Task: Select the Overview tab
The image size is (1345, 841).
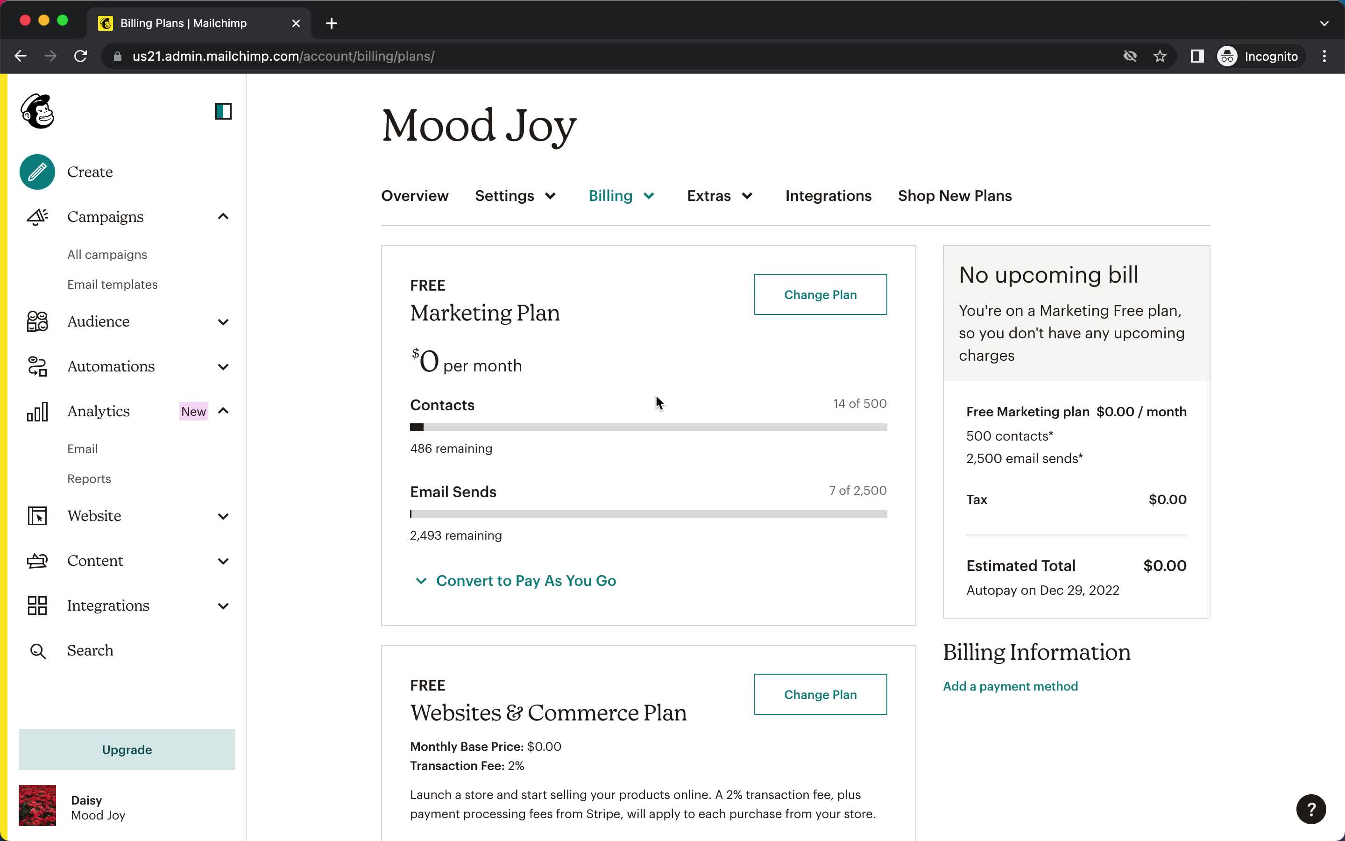Action: (414, 196)
